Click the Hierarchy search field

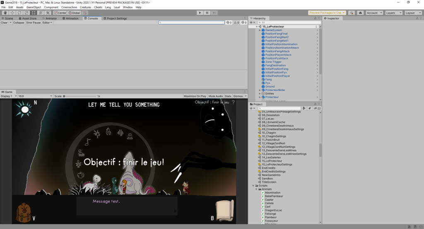(289, 23)
